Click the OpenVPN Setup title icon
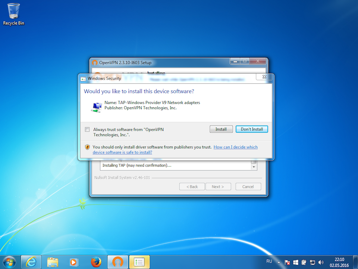The width and height of the screenshot is (358, 269). [94, 63]
